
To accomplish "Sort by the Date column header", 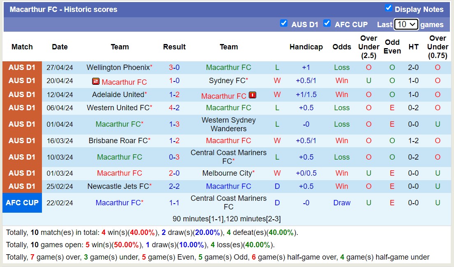I will (60, 47).
